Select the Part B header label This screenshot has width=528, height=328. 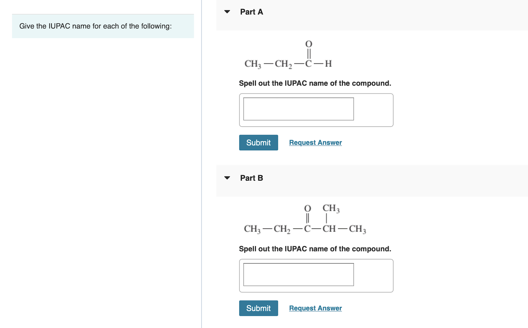click(252, 178)
